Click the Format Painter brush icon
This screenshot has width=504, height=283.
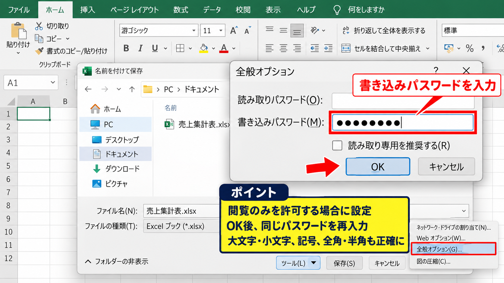click(39, 51)
